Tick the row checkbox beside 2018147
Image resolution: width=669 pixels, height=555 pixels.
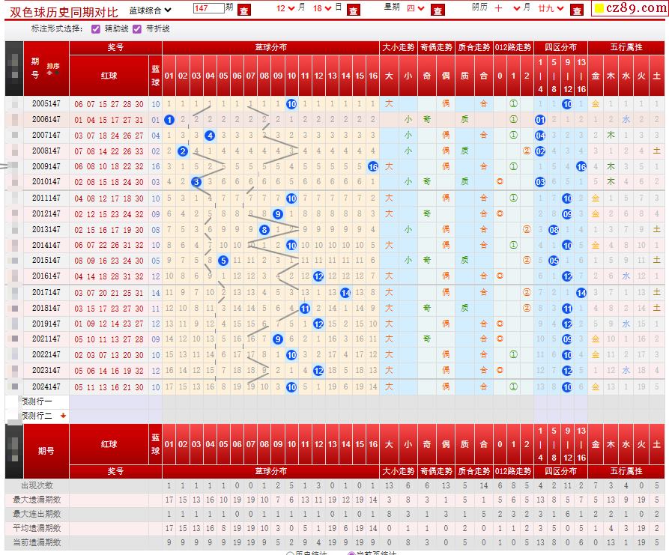click(15, 308)
